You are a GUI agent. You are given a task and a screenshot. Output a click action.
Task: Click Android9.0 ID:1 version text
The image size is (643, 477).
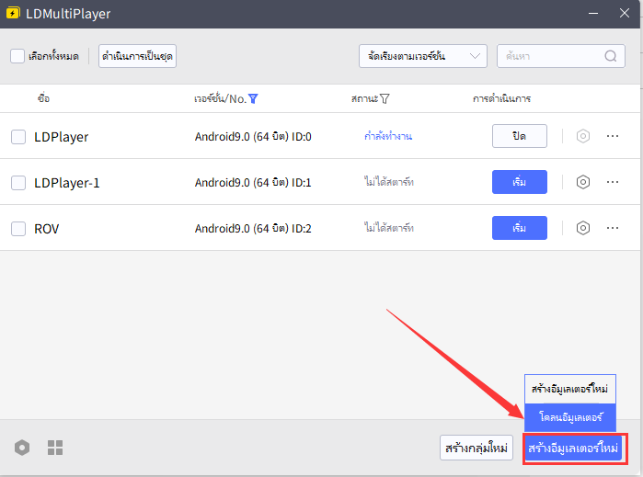tap(253, 182)
